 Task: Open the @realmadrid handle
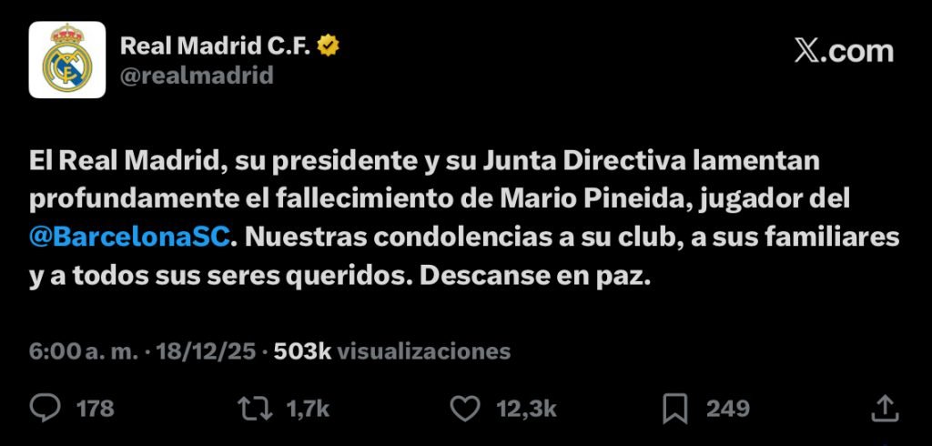coord(197,76)
